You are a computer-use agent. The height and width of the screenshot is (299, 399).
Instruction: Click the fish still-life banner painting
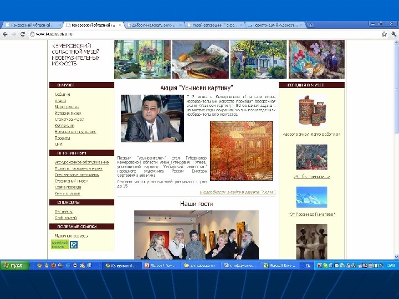pos(201,59)
